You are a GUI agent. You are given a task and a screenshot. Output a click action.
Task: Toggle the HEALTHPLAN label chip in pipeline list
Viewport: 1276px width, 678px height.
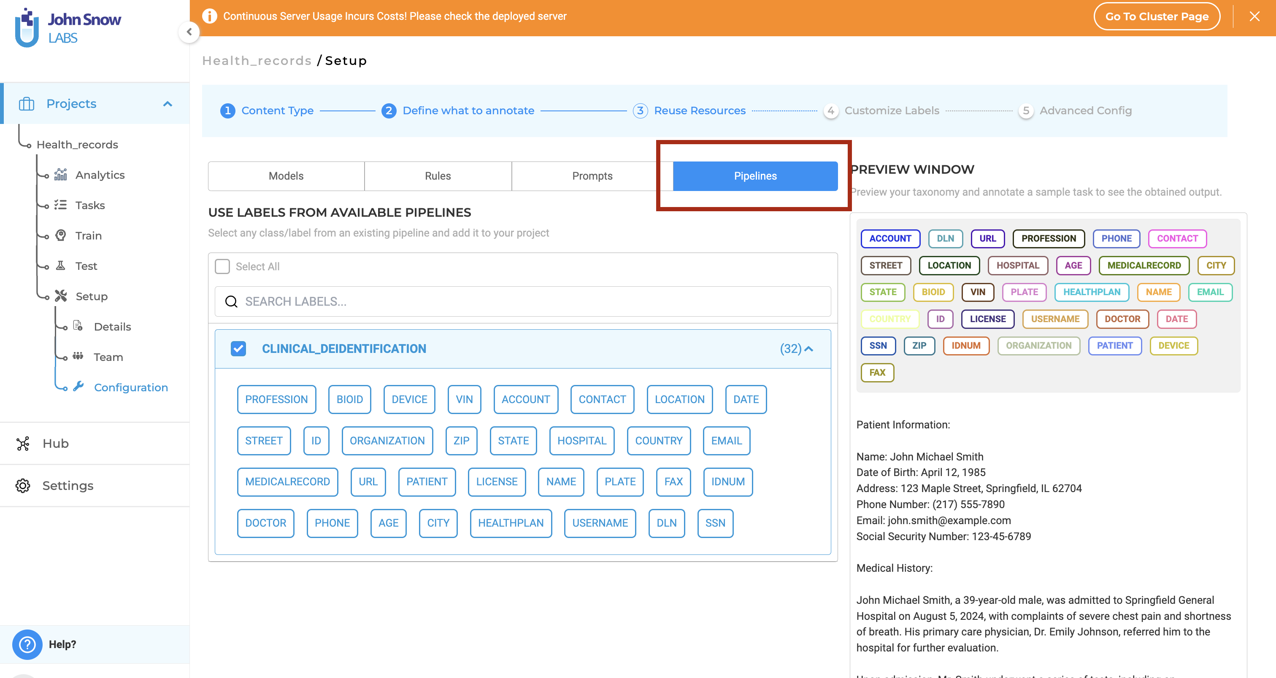pos(511,523)
